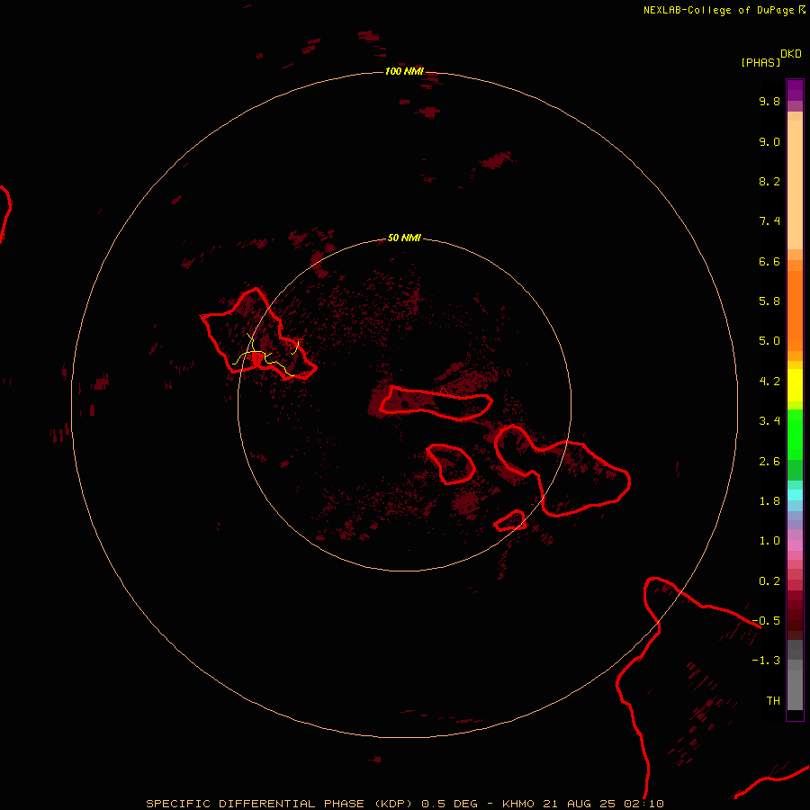Click the 100 NMI range ring label
The width and height of the screenshot is (810, 810).
[x=404, y=71]
